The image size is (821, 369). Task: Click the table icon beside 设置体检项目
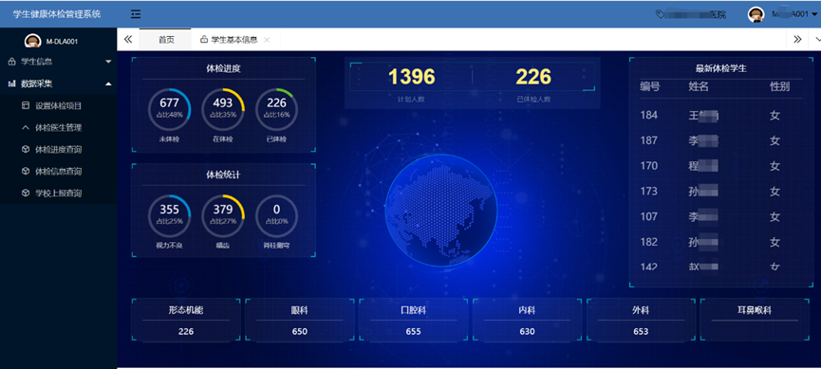click(x=25, y=105)
